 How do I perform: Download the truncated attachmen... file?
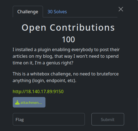(29, 102)
